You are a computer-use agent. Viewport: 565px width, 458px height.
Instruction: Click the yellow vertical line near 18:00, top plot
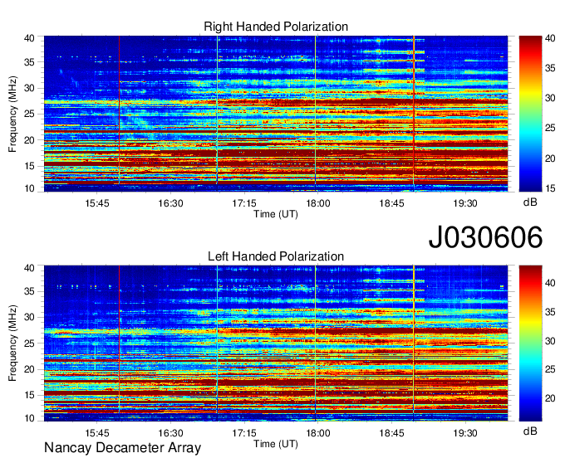315,114
